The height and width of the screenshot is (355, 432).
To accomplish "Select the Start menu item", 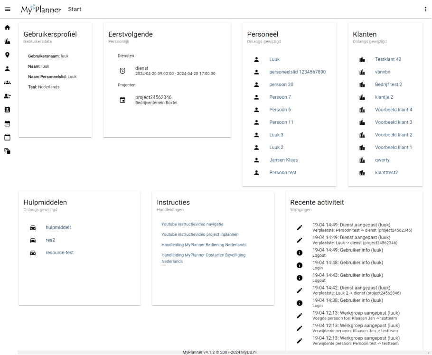I will 75,9.
